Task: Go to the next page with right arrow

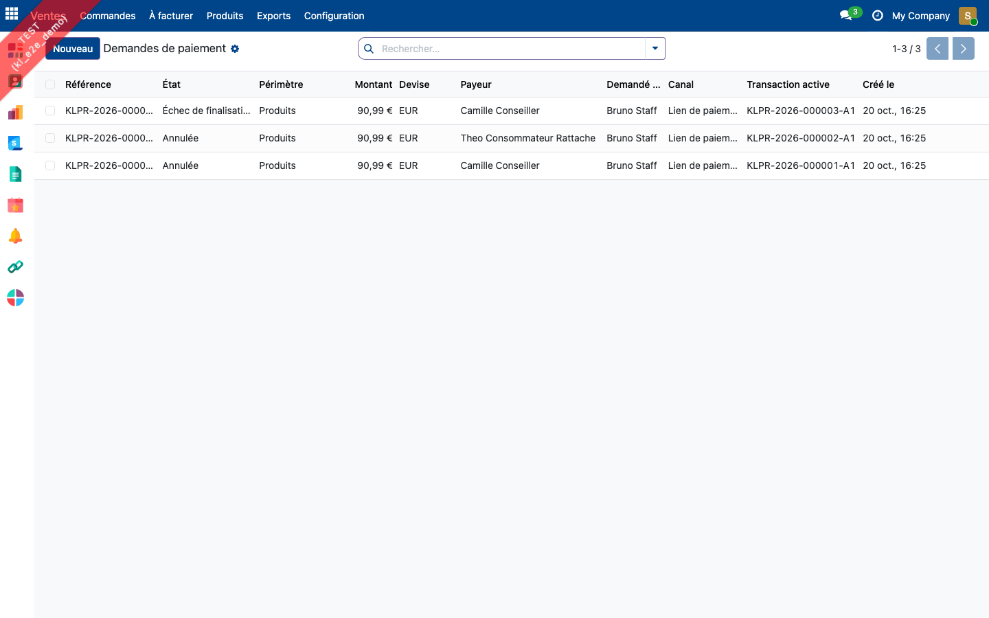Action: (964, 49)
